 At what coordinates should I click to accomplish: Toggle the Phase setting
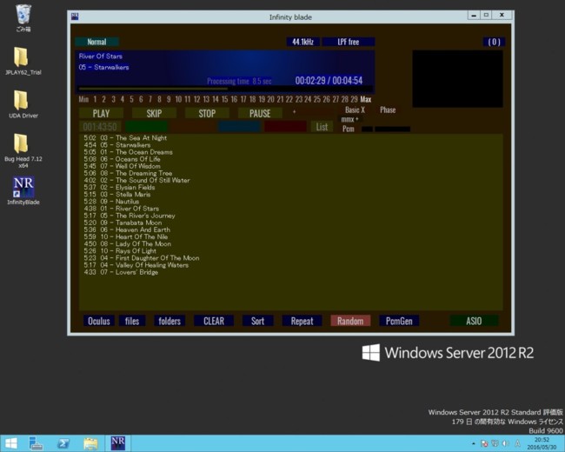click(x=388, y=110)
